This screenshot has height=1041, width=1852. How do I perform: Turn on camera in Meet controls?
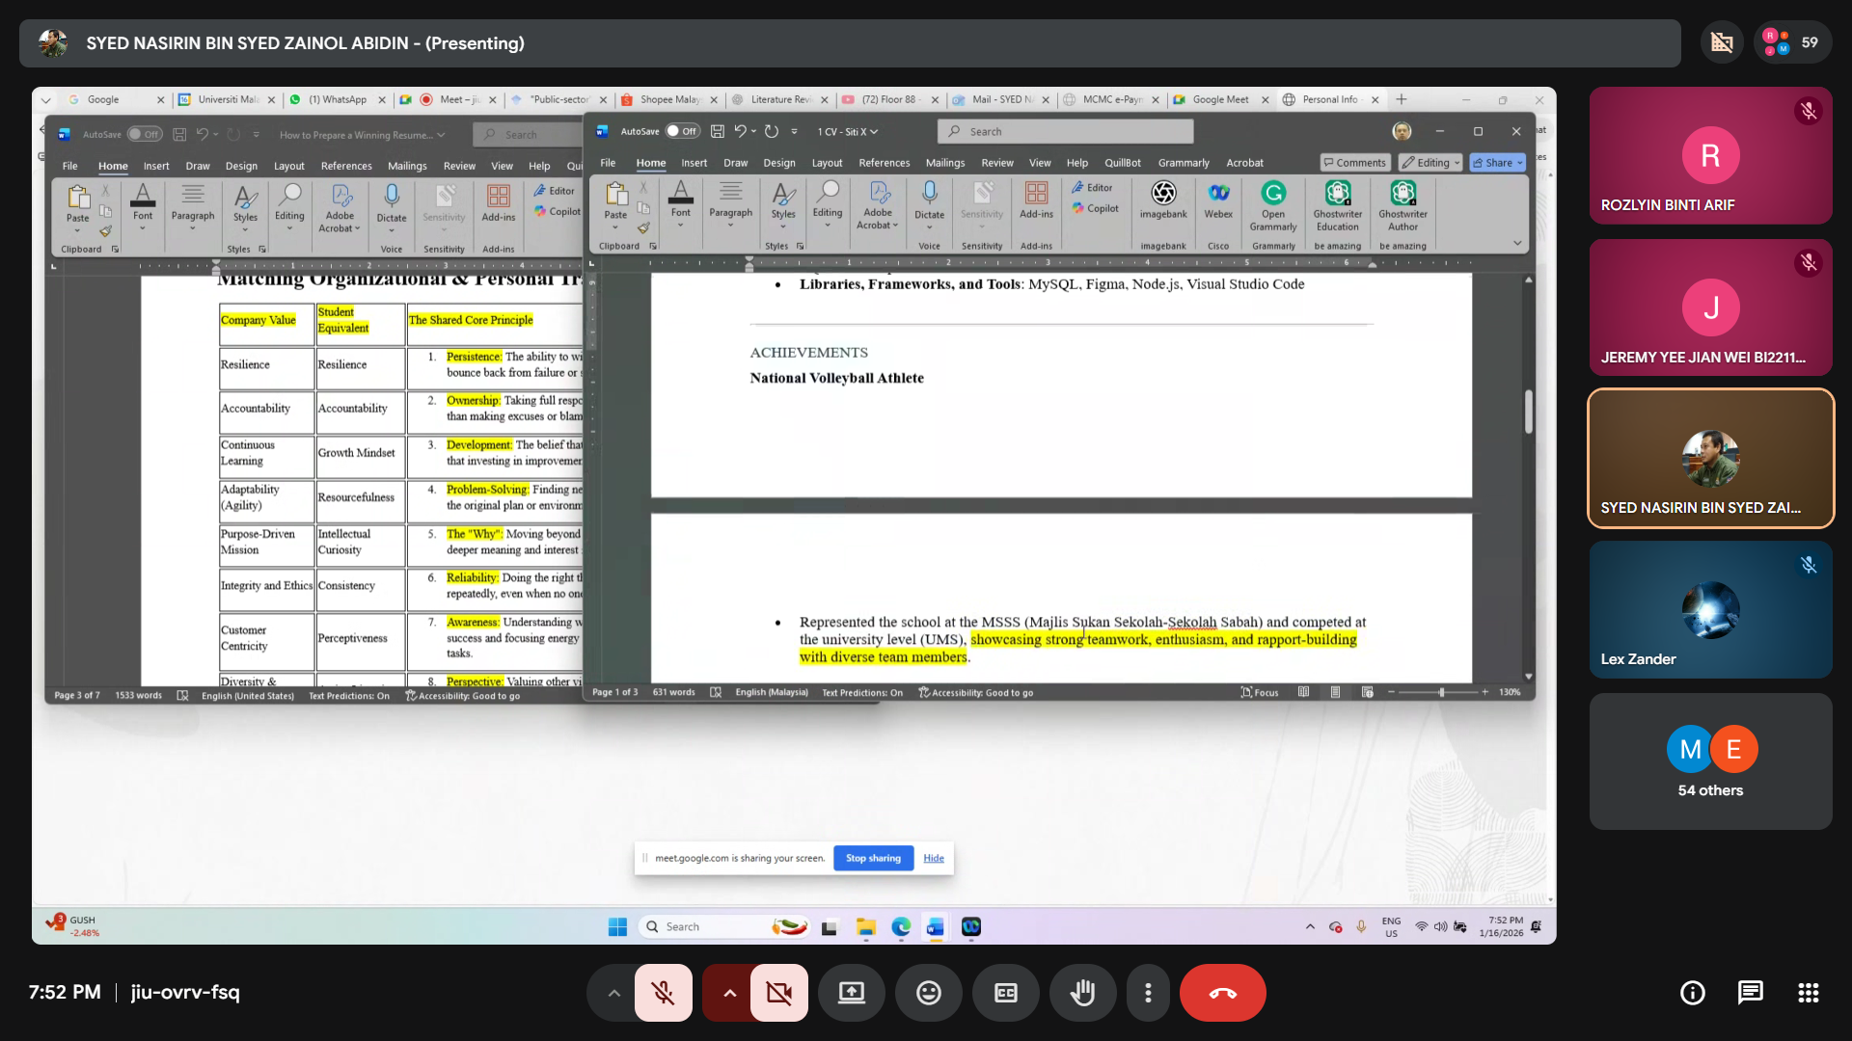778,993
